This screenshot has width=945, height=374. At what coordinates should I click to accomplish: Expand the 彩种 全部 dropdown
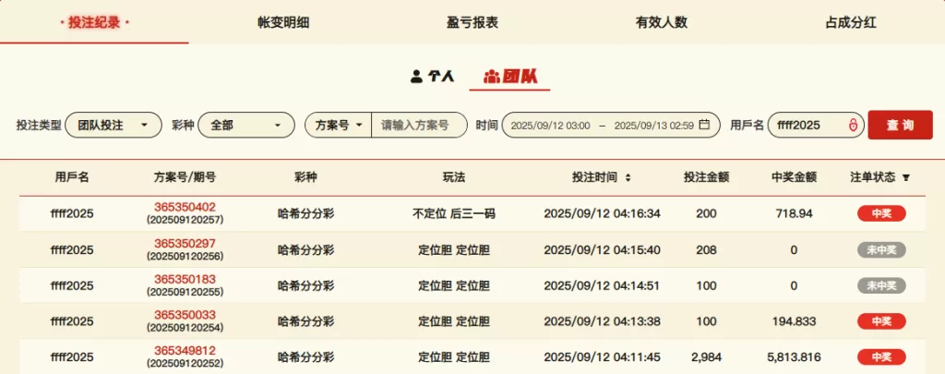pyautogui.click(x=245, y=125)
